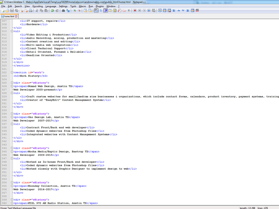Screen dimensions: 279x209
Task: Click the spell check ABC icon
Action: click(197, 11)
